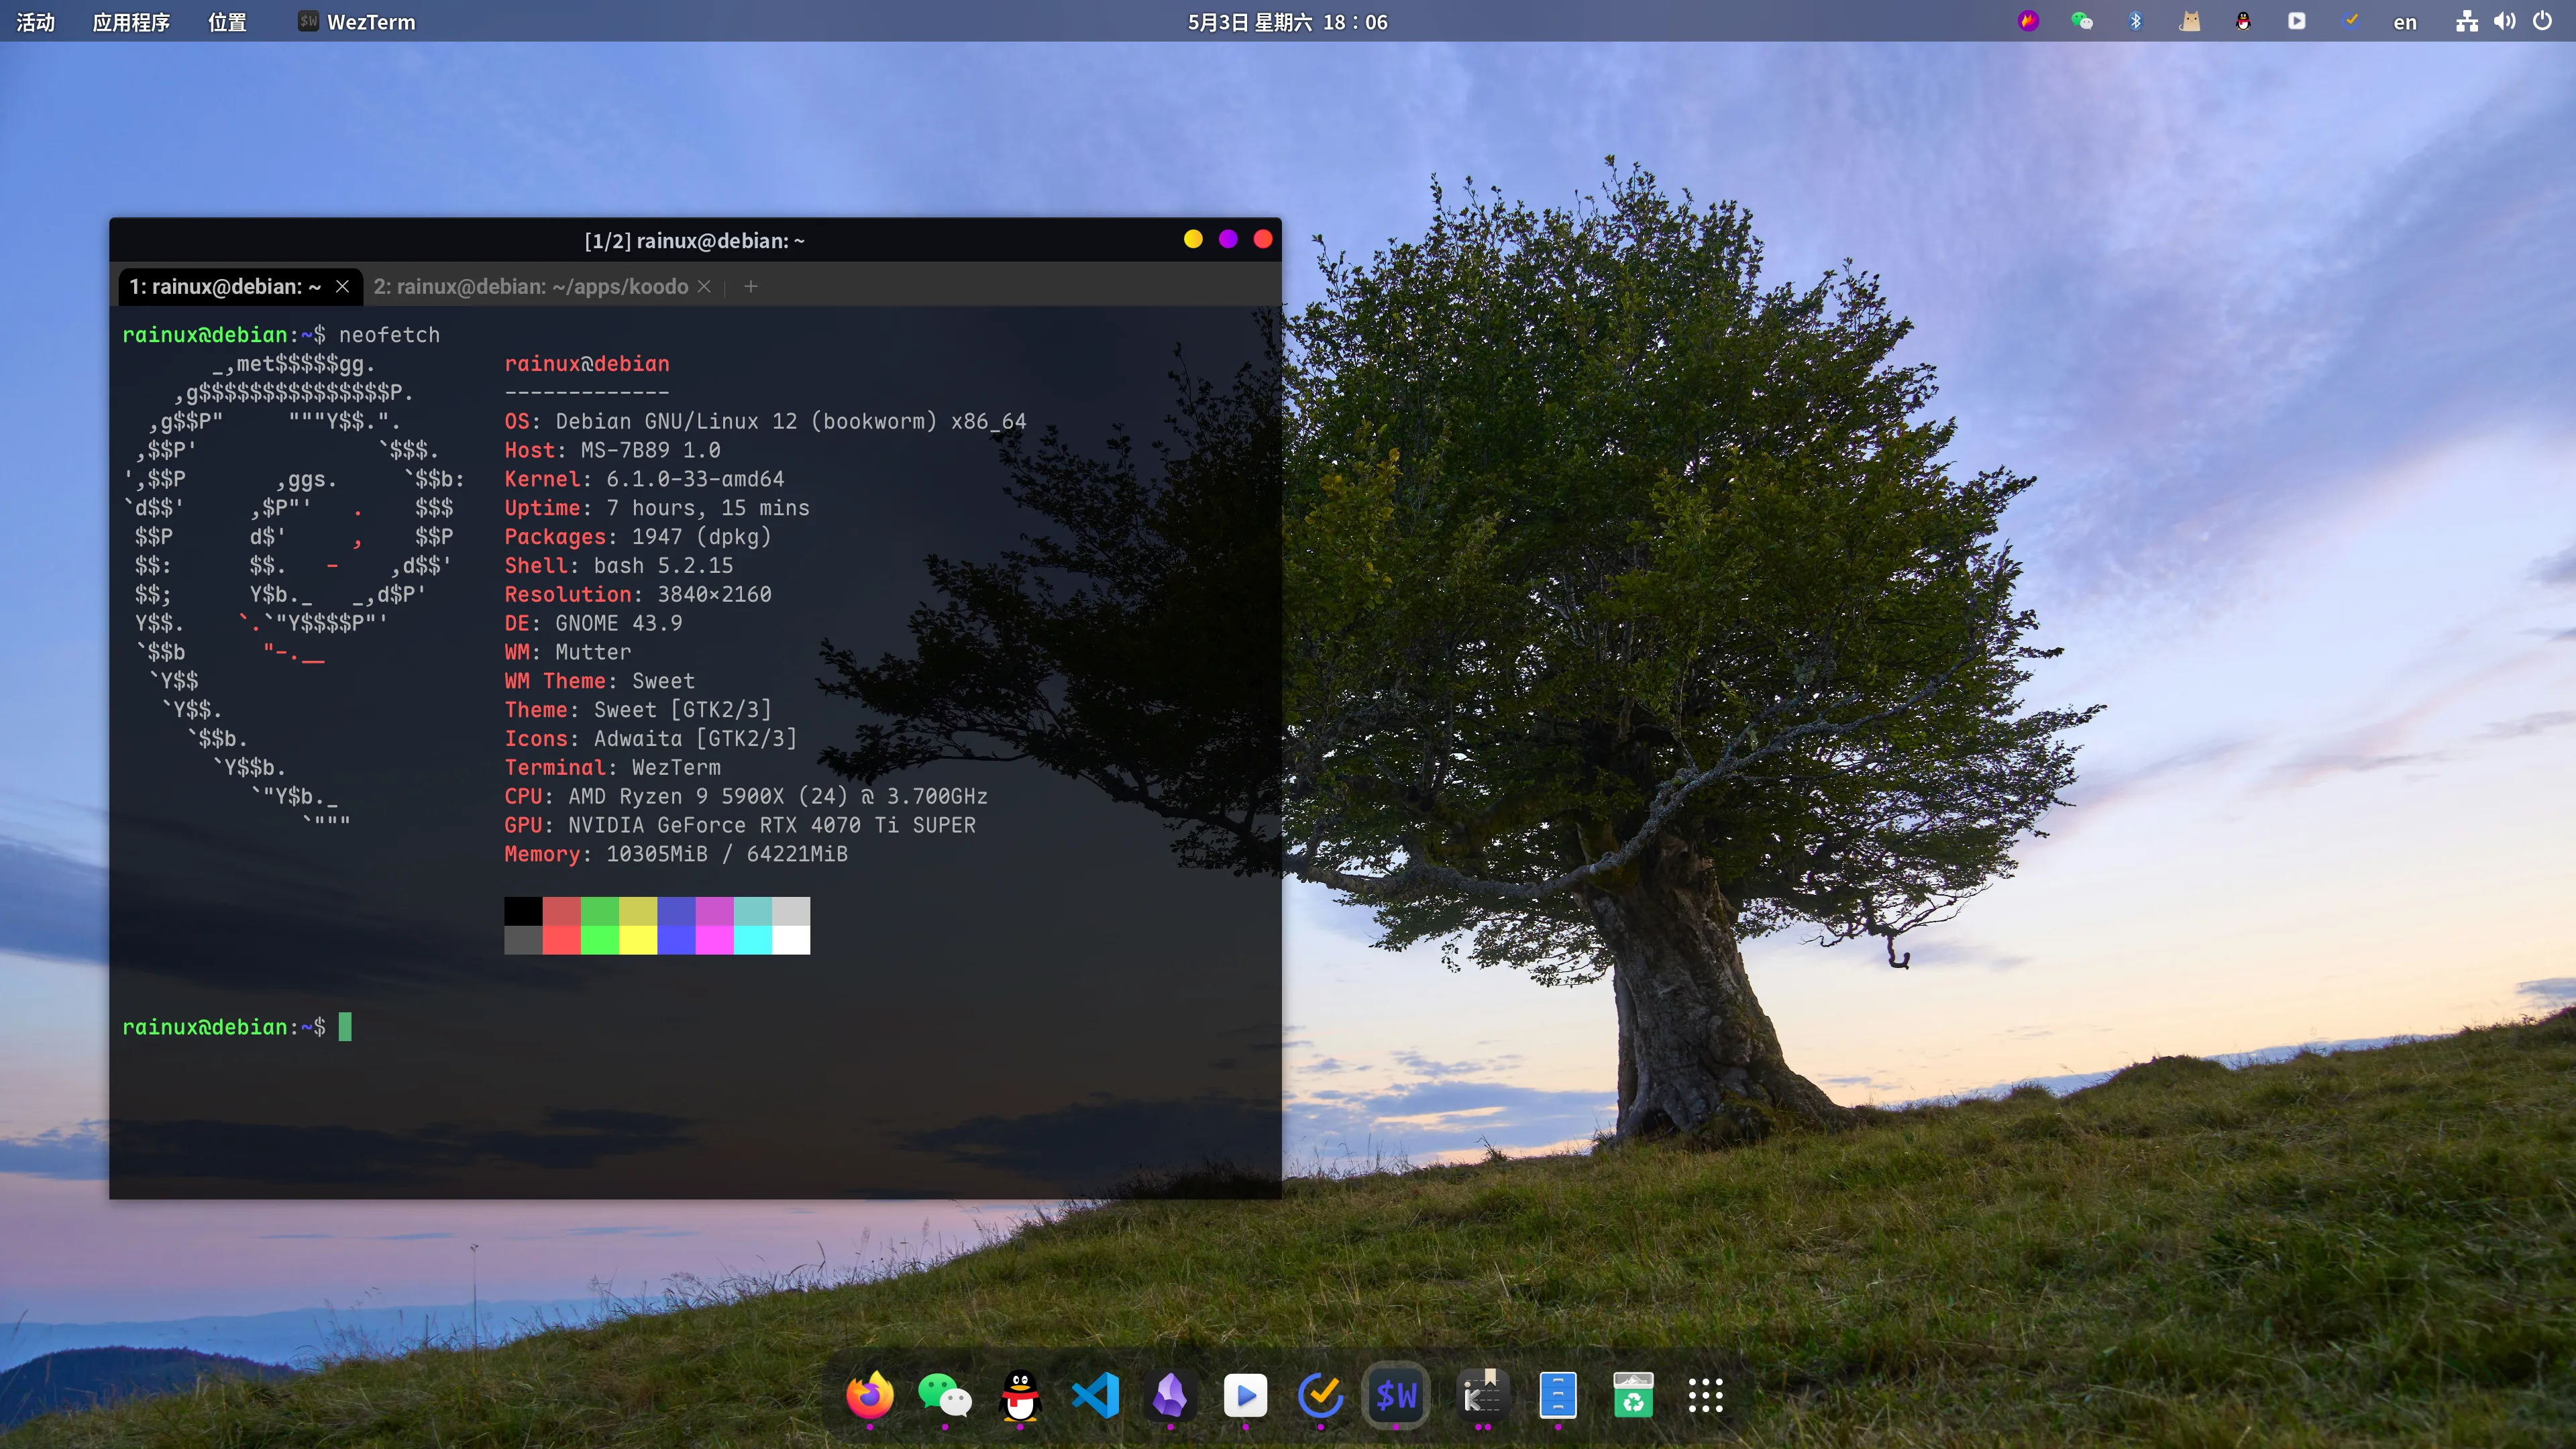Open the 应用程序 Applications menu

(131, 22)
